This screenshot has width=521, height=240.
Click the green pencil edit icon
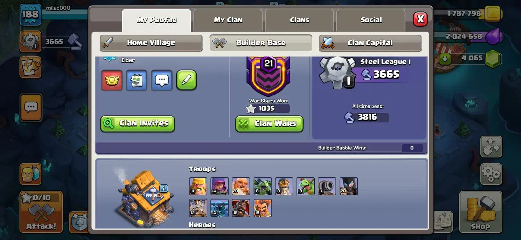pos(187,80)
